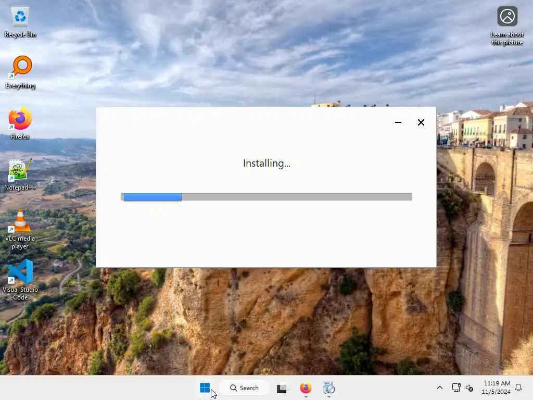The width and height of the screenshot is (533, 400).
Task: Switch to Firefox in the taskbar
Action: click(x=306, y=387)
